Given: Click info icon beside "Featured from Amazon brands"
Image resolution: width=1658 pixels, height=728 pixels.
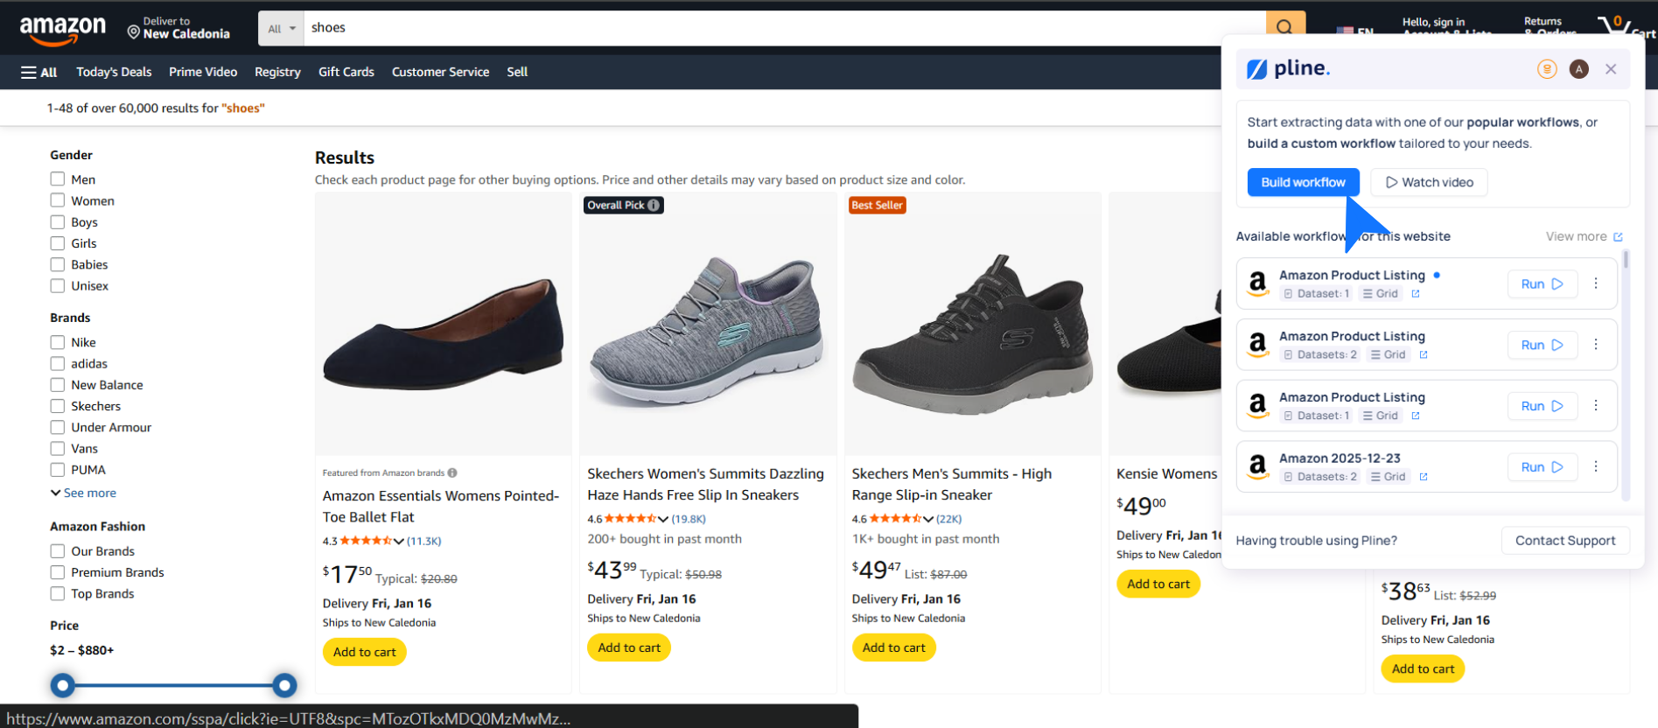Looking at the screenshot, I should click(452, 472).
